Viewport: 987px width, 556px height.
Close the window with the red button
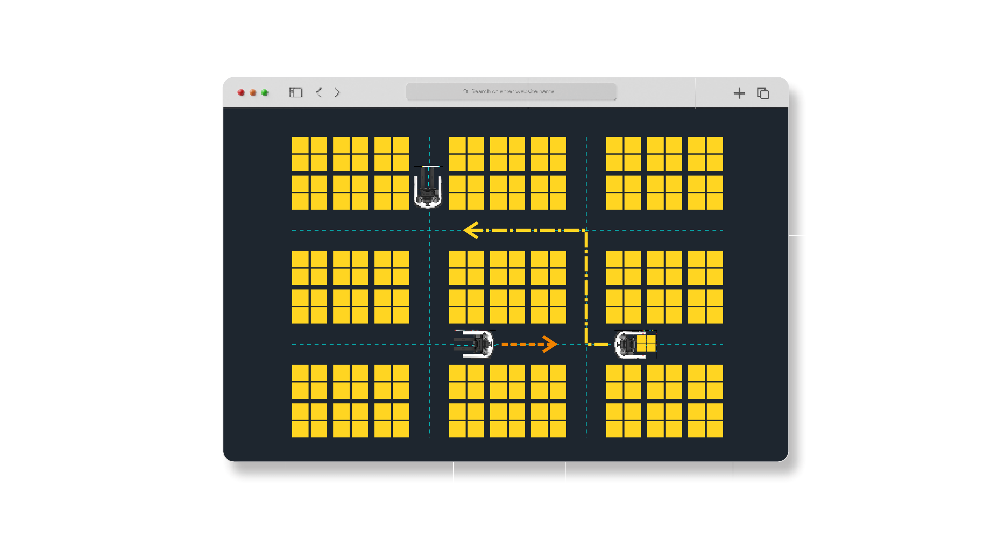click(241, 92)
